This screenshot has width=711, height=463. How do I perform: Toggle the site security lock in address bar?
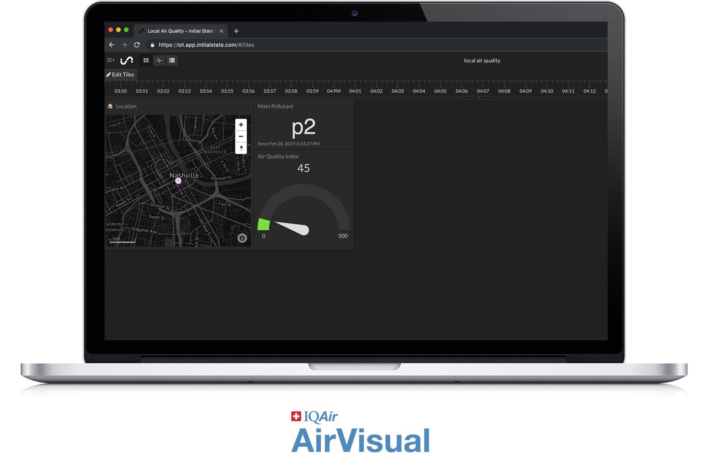click(152, 45)
